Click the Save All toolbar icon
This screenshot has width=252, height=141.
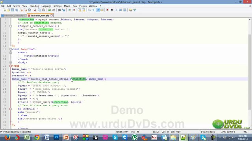tap(17, 10)
